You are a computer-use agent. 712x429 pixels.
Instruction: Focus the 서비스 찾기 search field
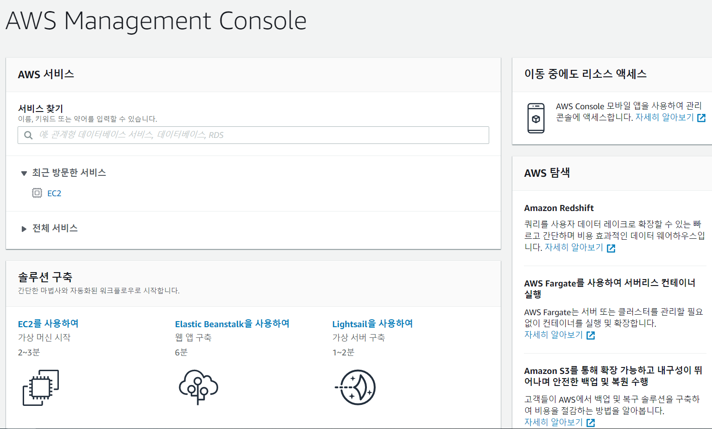tap(253, 135)
